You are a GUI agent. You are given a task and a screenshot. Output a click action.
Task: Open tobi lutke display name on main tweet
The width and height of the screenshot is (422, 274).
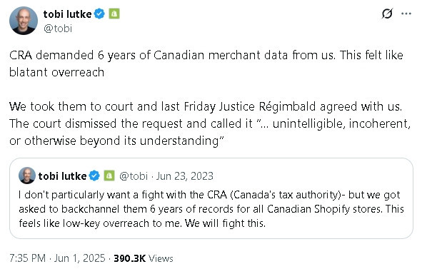[68, 14]
